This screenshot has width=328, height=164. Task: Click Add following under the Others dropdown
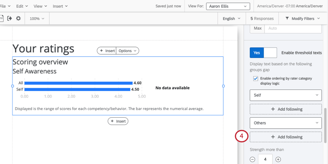286,137
